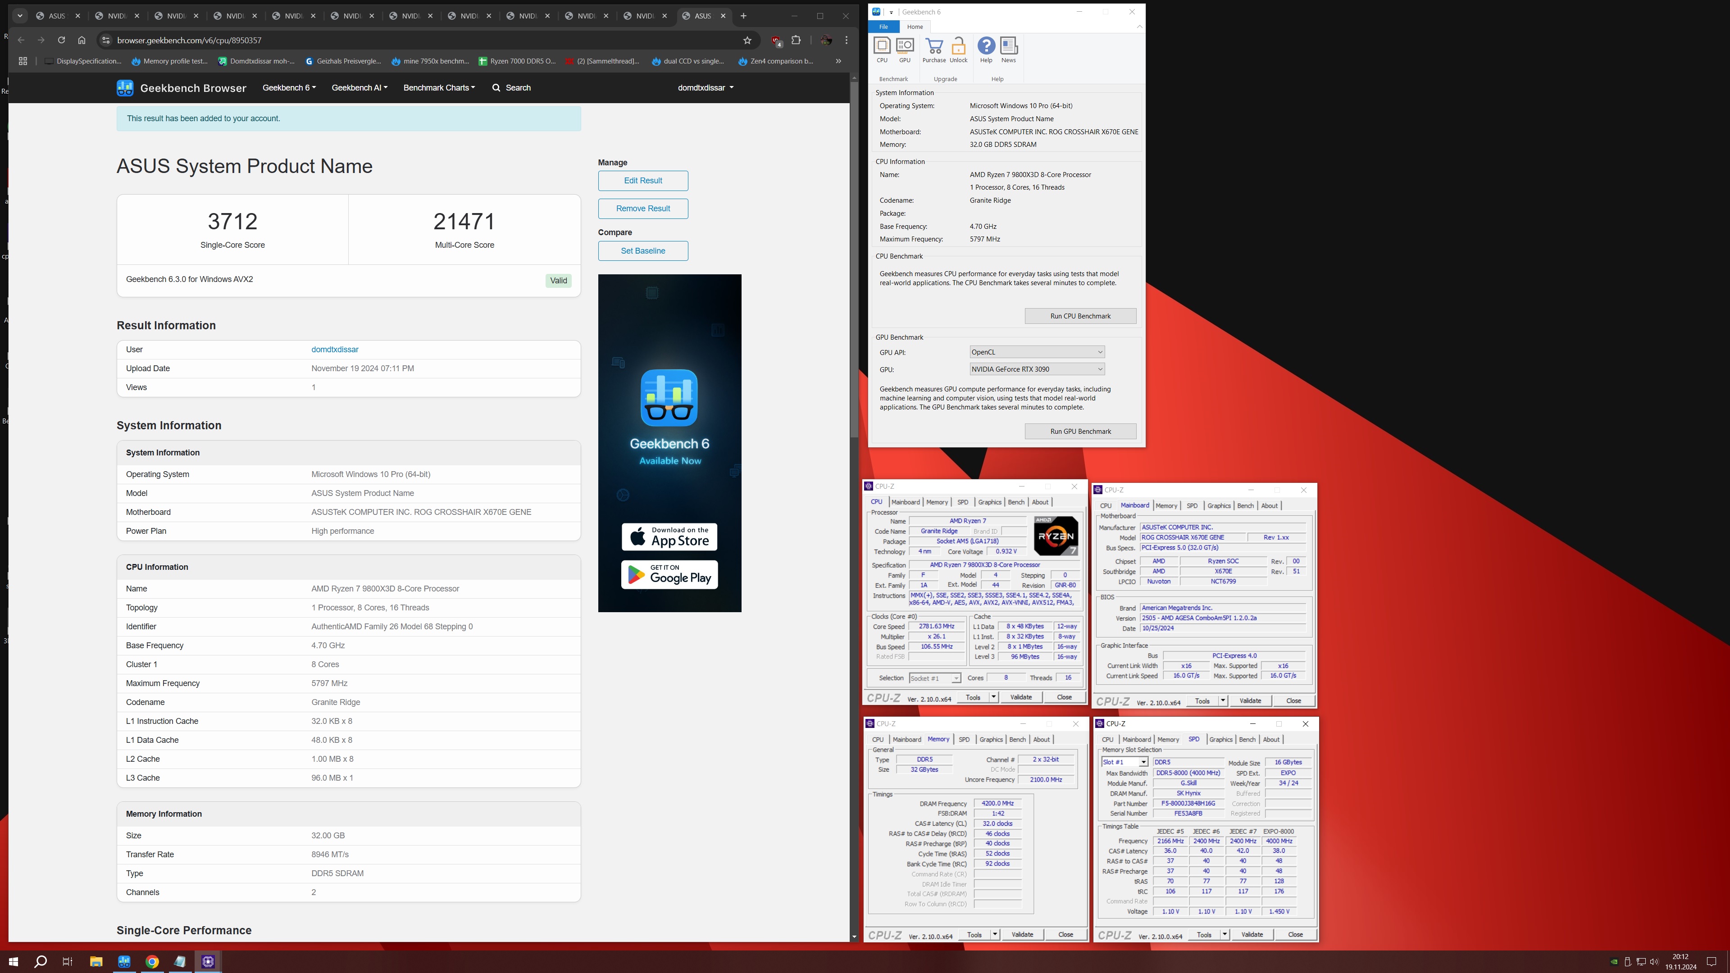Screen dimensions: 1730x973
Task: Expand the Geekbench 6 nav dropdown
Action: (289, 88)
